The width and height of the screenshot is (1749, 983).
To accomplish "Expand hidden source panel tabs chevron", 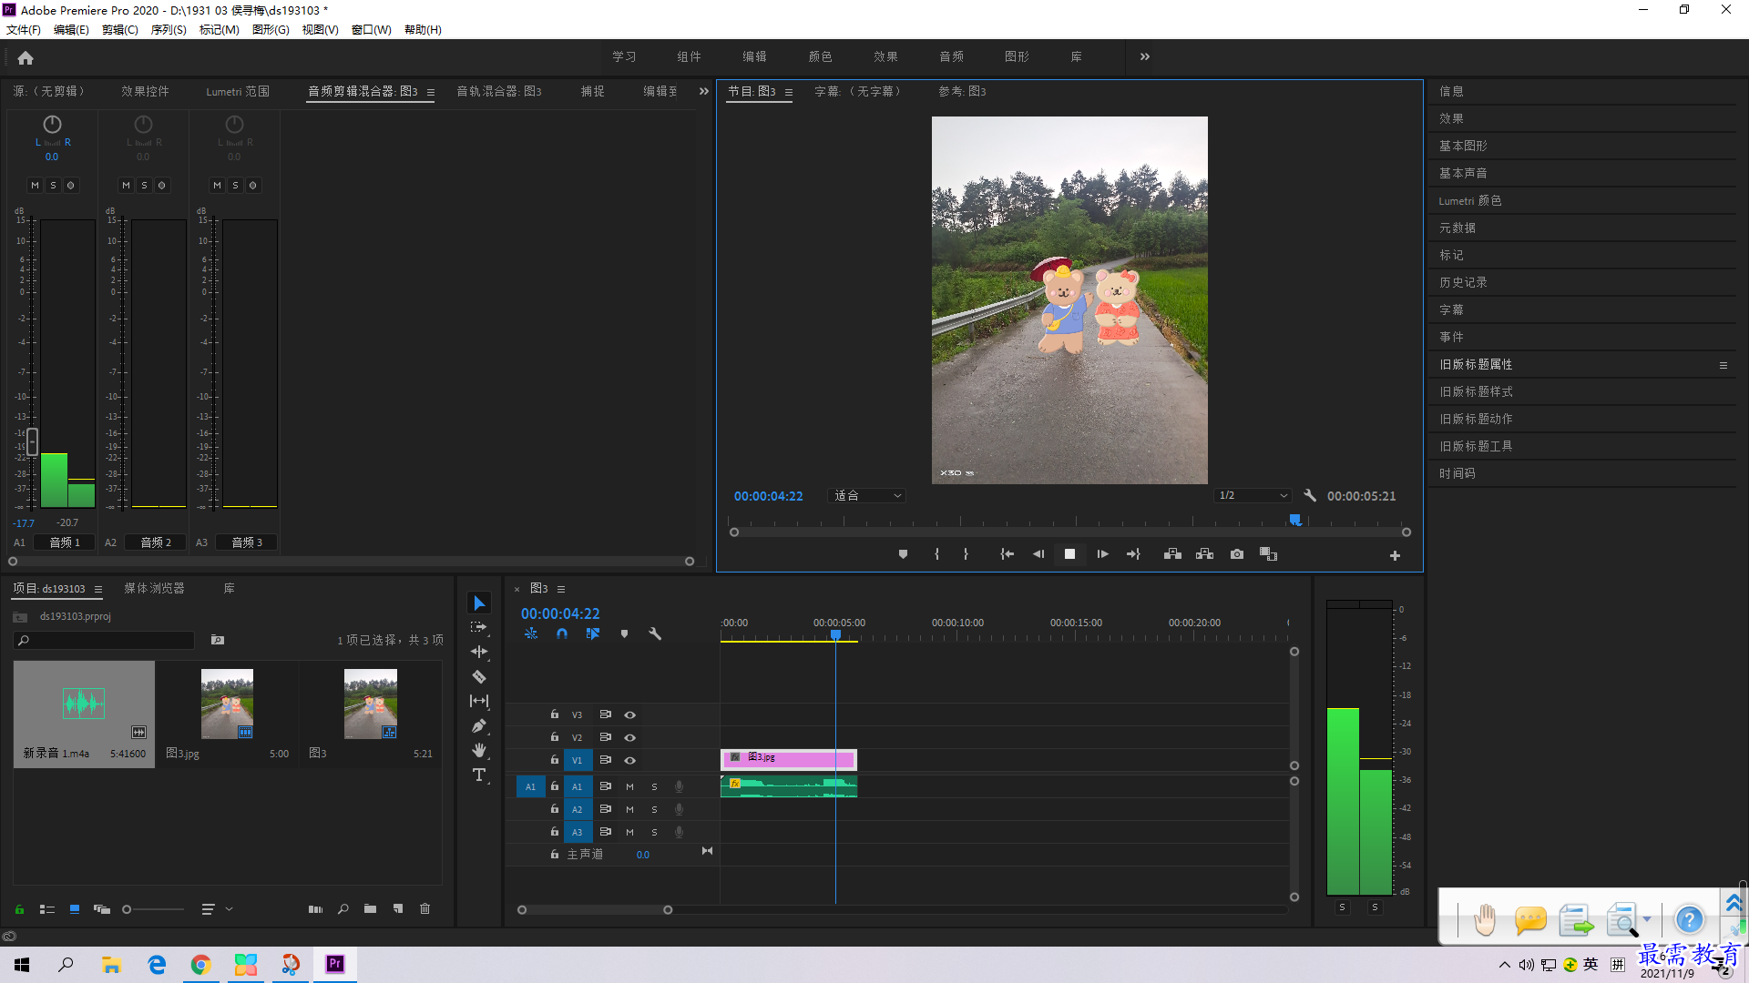I will [703, 91].
